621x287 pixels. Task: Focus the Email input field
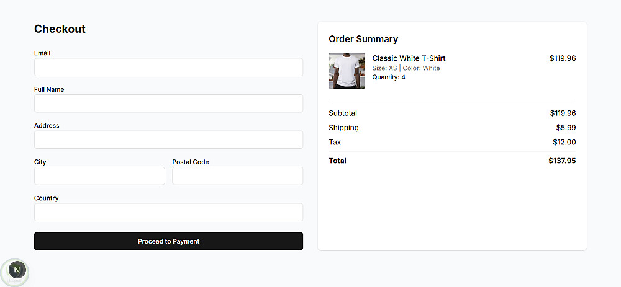(168, 67)
